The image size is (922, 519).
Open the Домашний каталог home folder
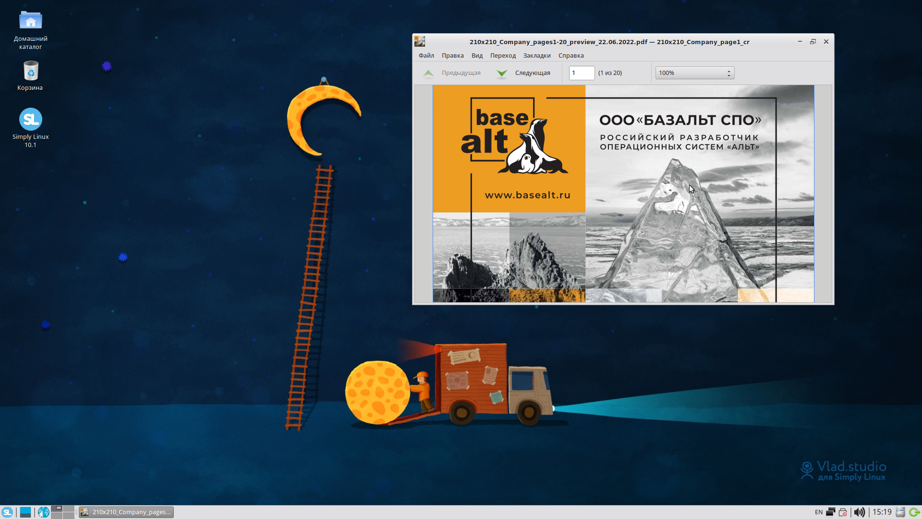click(x=30, y=20)
